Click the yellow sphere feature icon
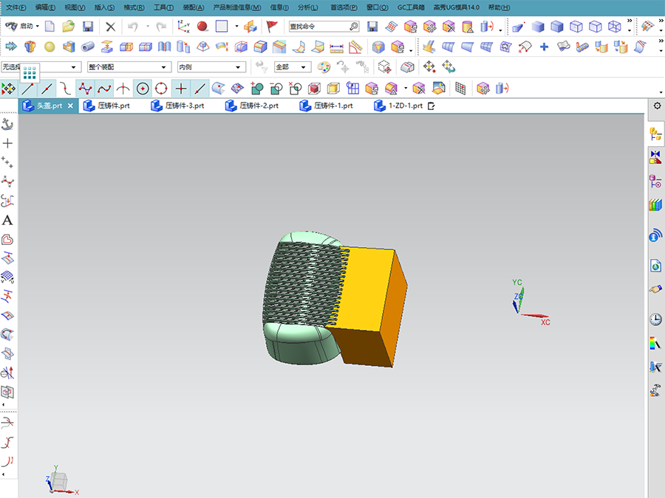This screenshot has height=498, width=665. [50, 46]
